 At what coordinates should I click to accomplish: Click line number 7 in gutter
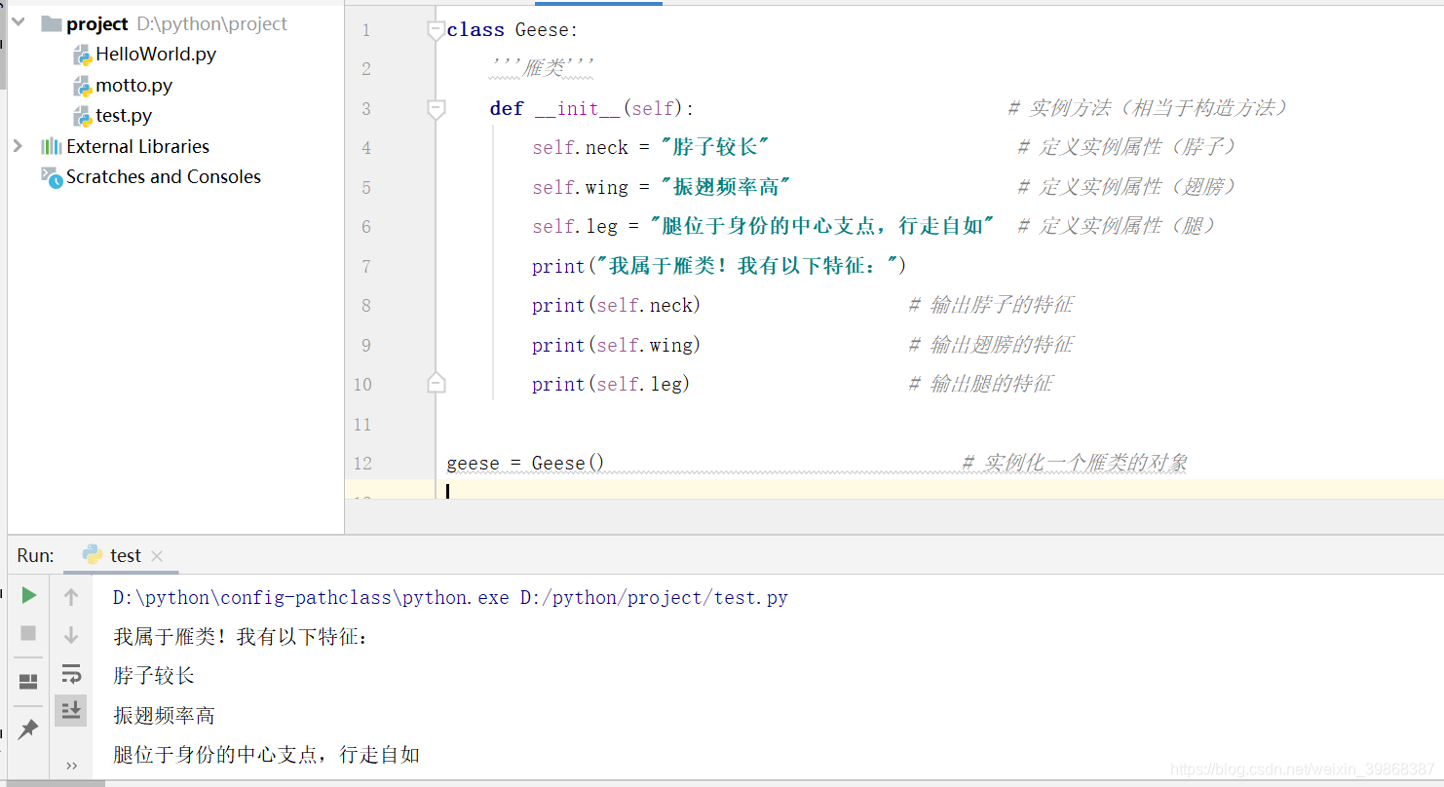coord(366,266)
